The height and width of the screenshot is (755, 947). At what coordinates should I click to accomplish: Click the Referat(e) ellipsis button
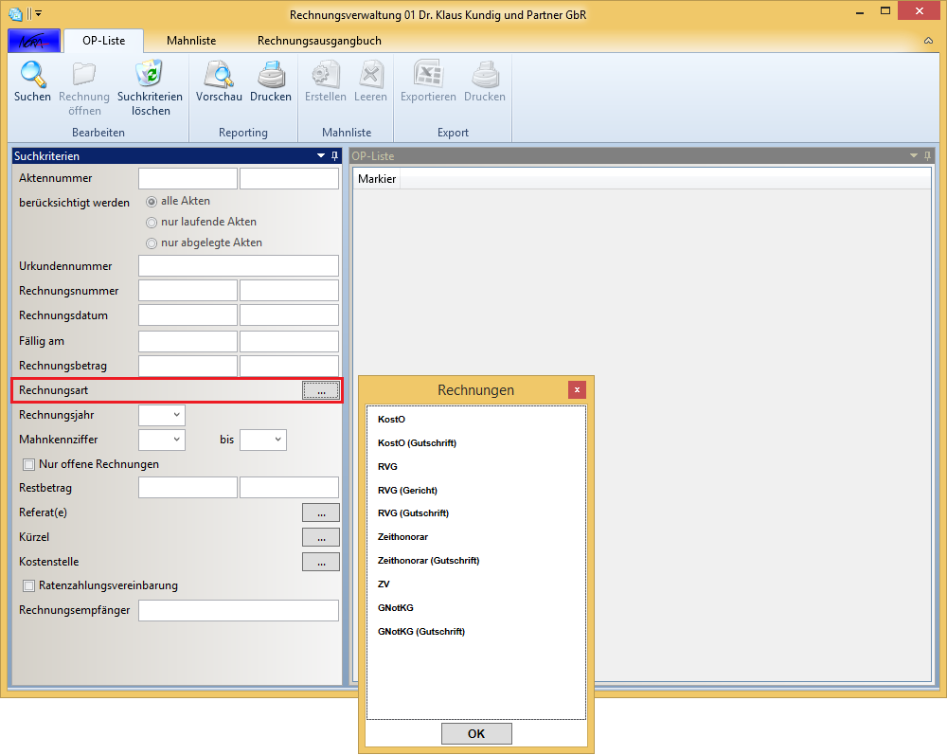(320, 512)
